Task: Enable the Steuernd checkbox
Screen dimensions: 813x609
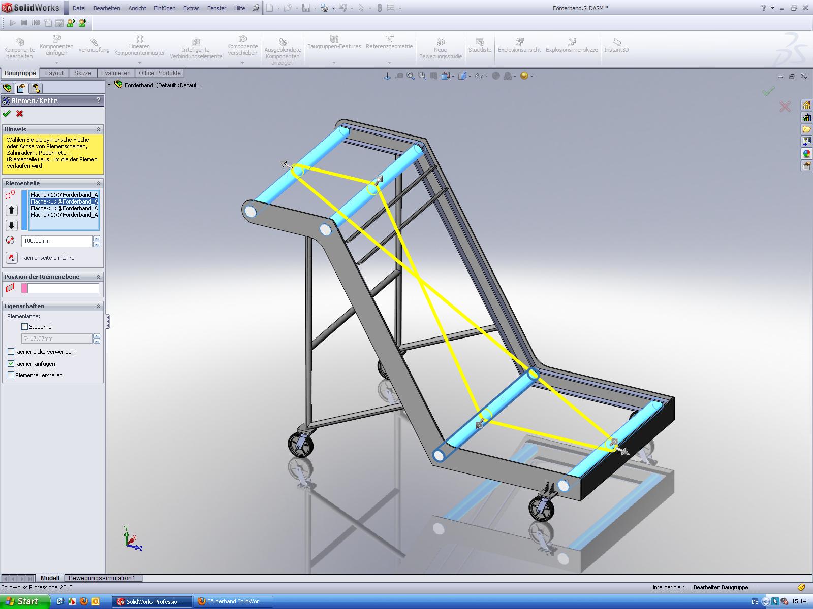Action: [24, 327]
